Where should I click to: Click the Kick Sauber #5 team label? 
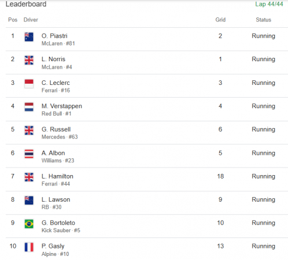pos(61,231)
